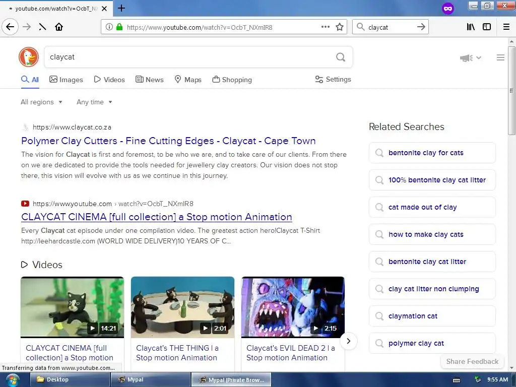The image size is (516, 387).
Task: Click the https://www.claycat.co.za URL
Action: [x=72, y=127]
